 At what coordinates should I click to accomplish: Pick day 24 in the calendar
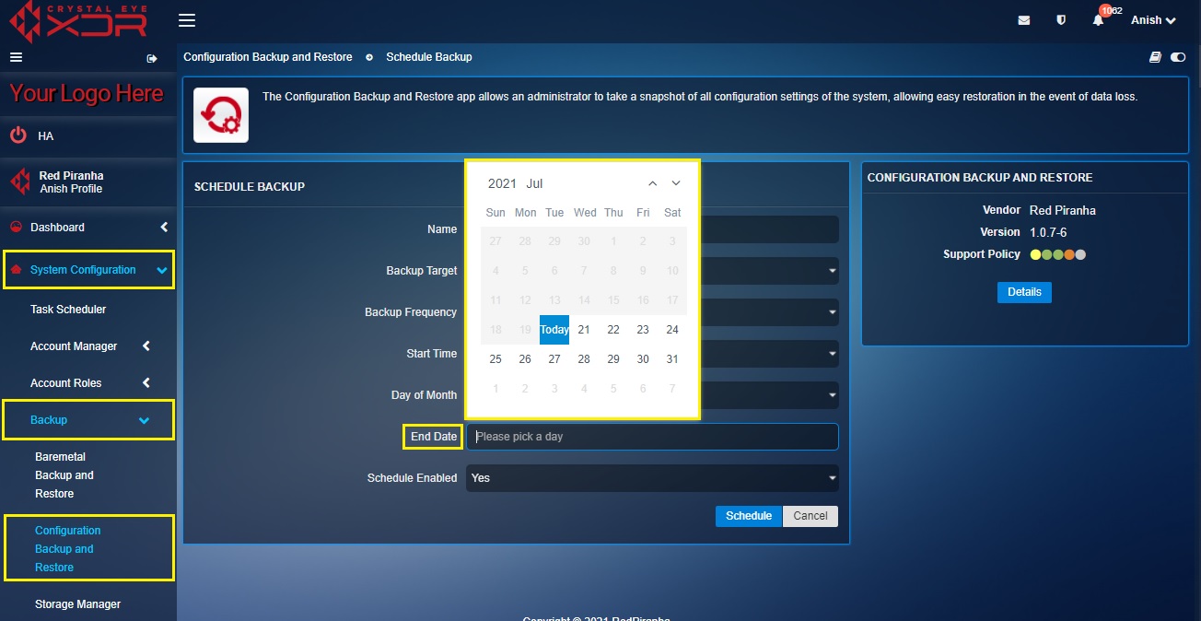[672, 330]
